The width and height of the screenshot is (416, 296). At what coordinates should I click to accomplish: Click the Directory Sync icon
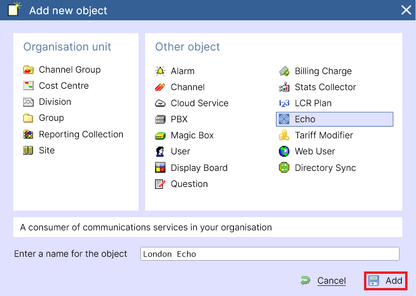(x=284, y=168)
